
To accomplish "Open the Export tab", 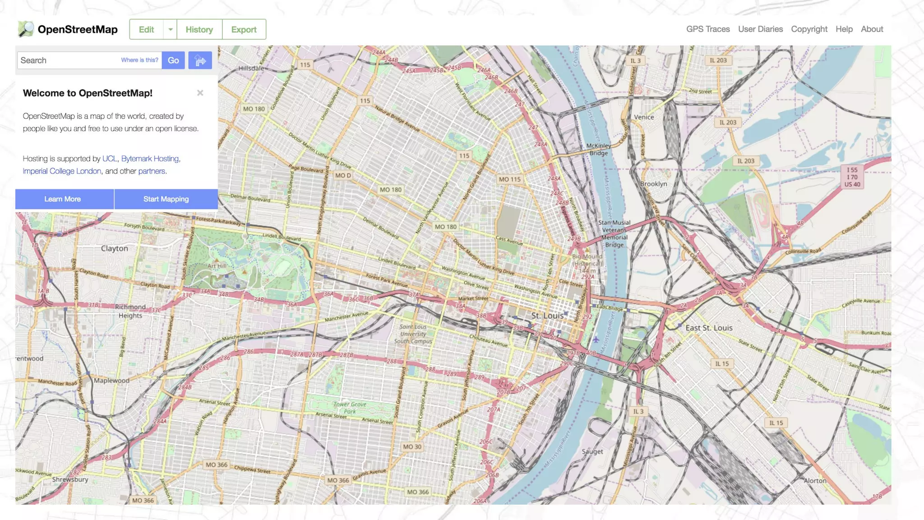I will tap(244, 29).
